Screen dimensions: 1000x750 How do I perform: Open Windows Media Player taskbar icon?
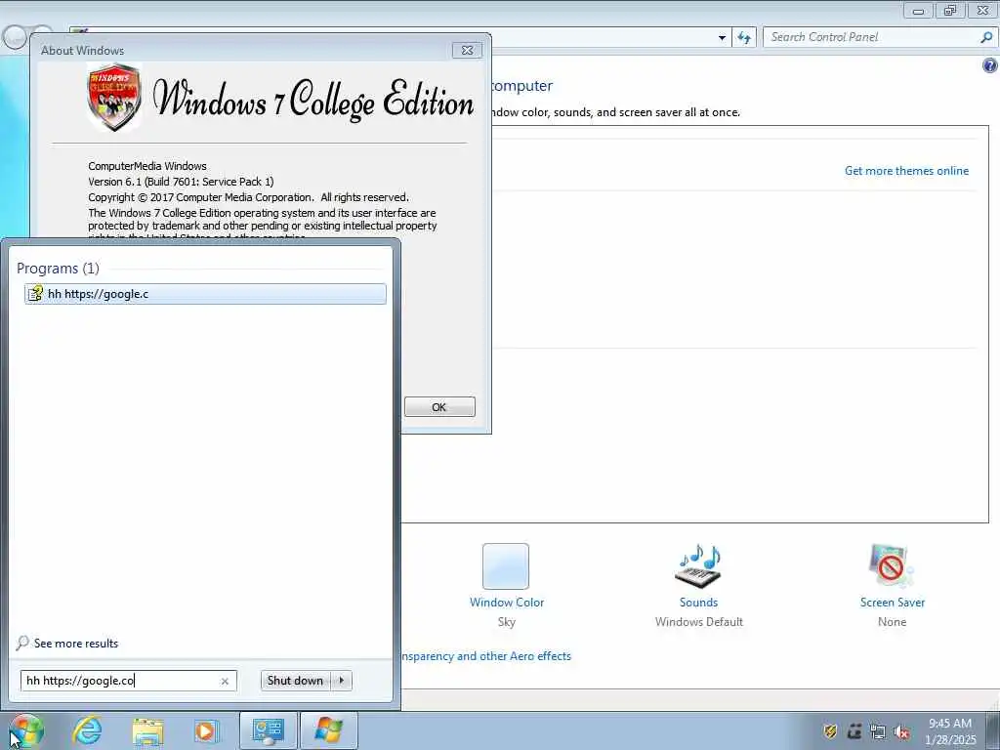[205, 731]
